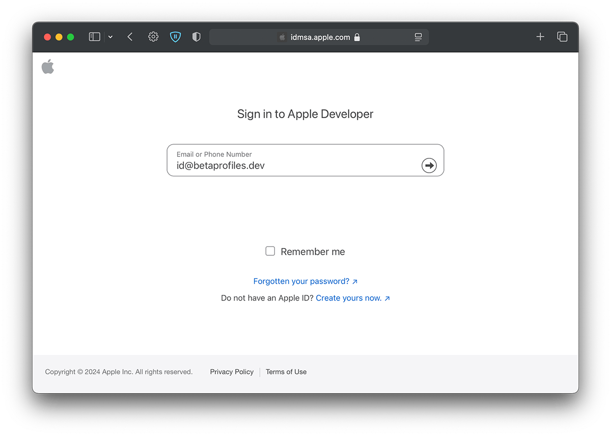Open the Reader view icon in address bar
The image size is (611, 436).
pos(418,37)
